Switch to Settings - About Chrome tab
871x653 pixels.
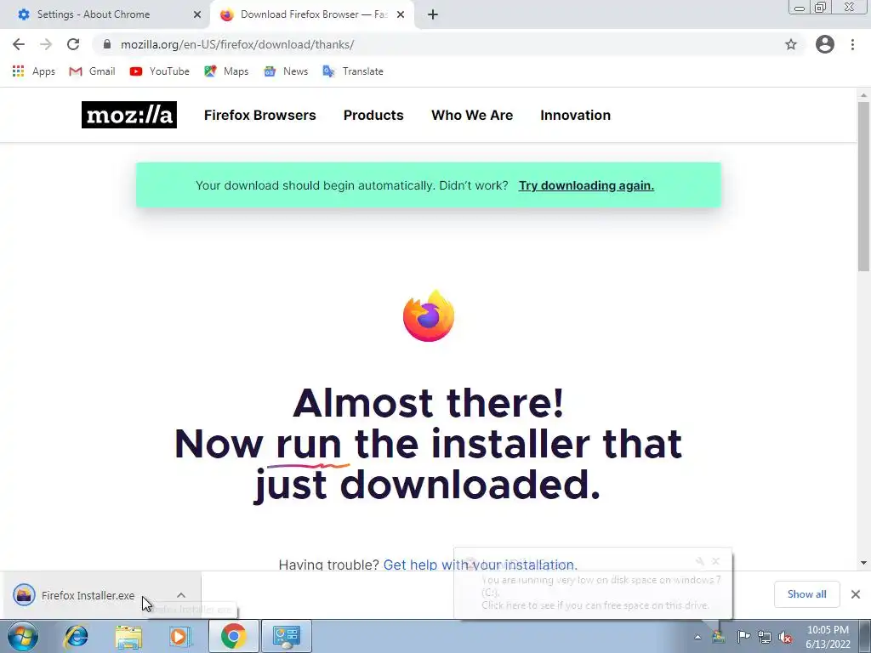coord(105,14)
